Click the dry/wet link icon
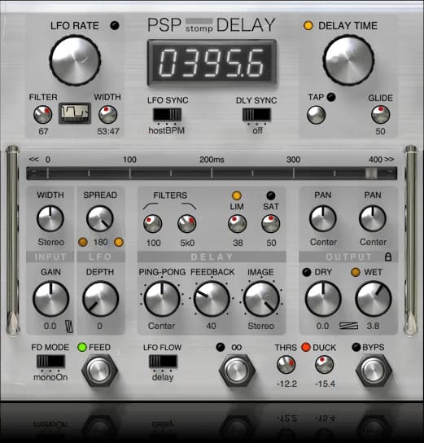Screen dimensions: 424x443 348,326
